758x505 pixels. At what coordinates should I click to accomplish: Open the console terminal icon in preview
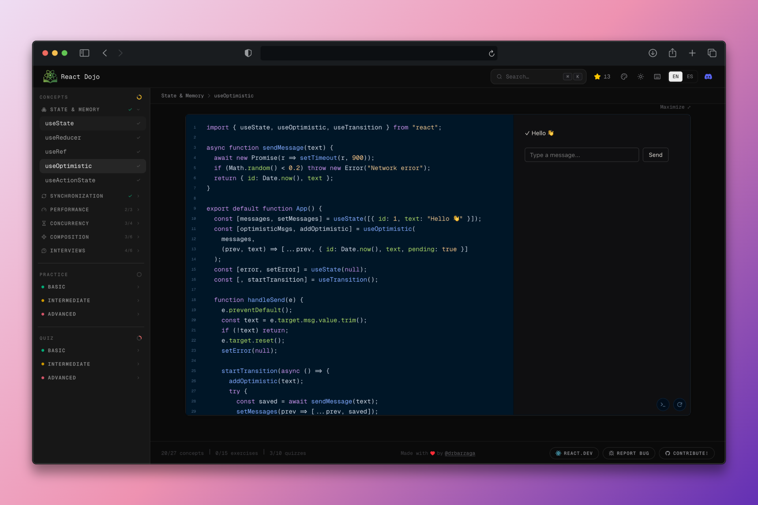coord(663,404)
